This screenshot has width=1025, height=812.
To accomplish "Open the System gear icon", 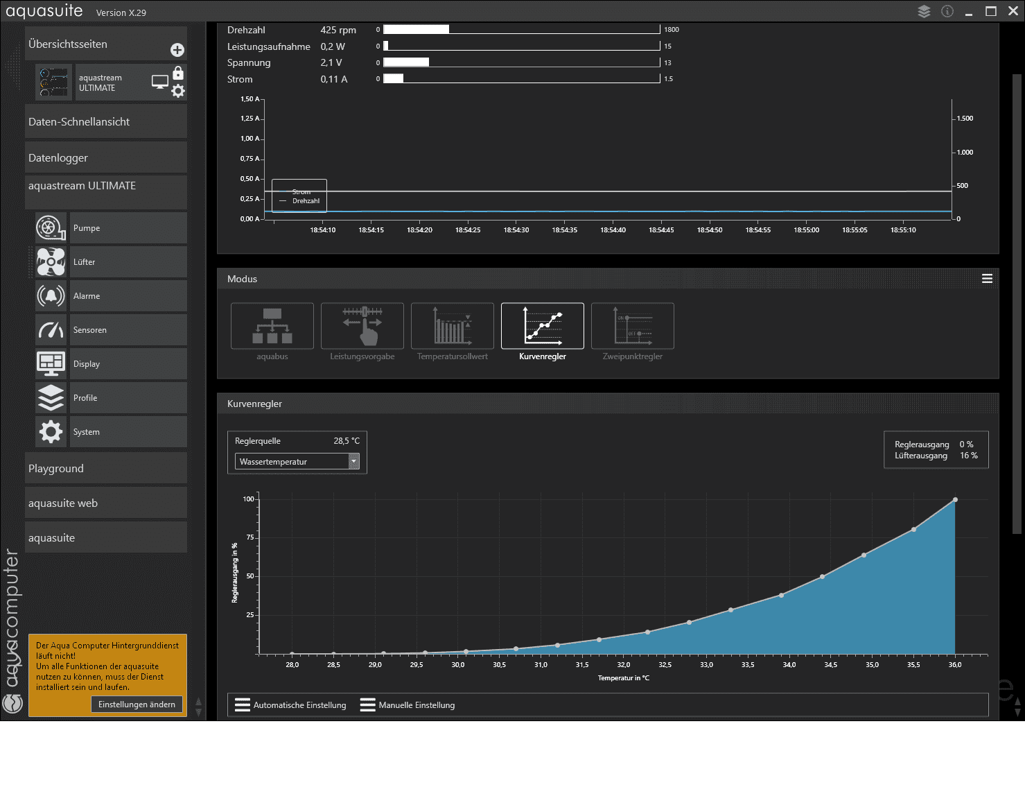I will [x=51, y=431].
